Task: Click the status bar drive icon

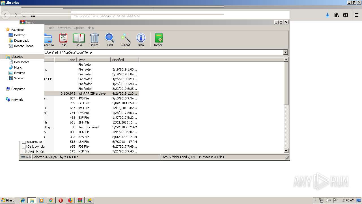Action: pos(23,157)
